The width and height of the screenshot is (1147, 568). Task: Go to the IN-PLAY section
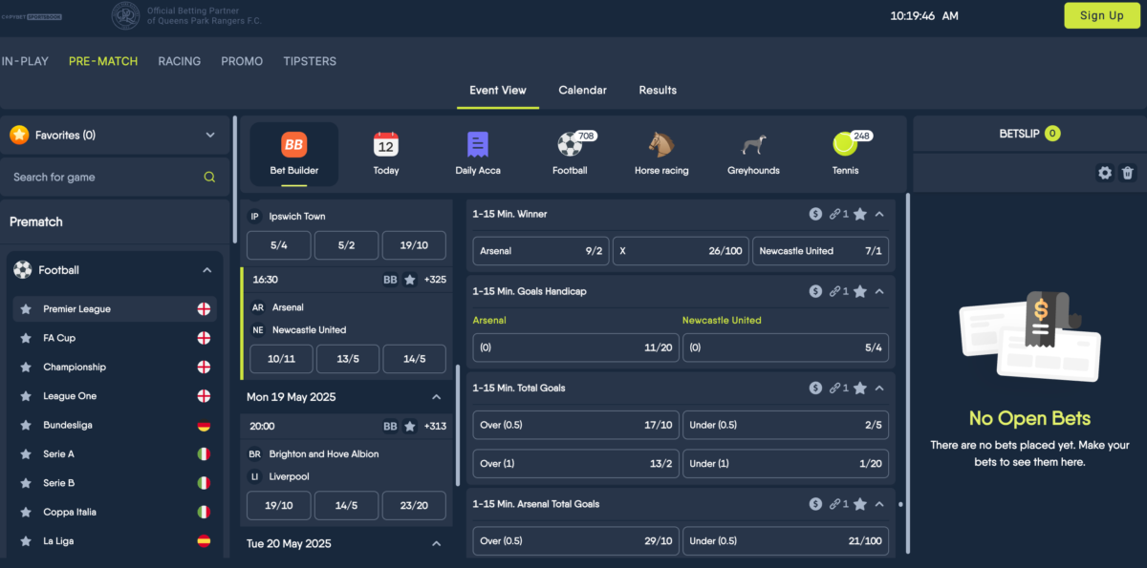pyautogui.click(x=25, y=61)
